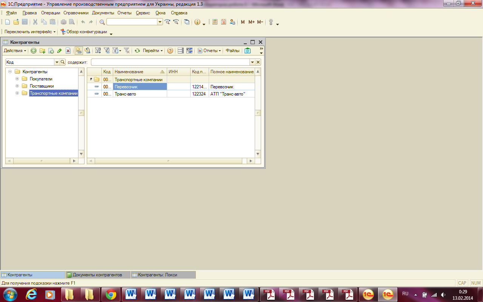Click the Find magnifier icon in main toolbar
Viewport: 483px width, 302px height.
pos(102,22)
